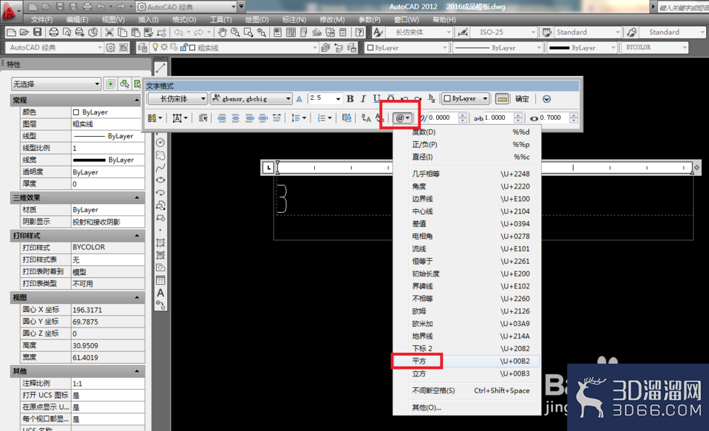This screenshot has width=709, height=431.
Task: Align text left
Action: (x=222, y=118)
